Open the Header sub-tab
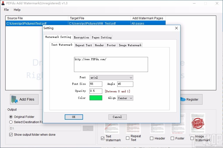Screen dimensions: 223x148 pos(99,45)
